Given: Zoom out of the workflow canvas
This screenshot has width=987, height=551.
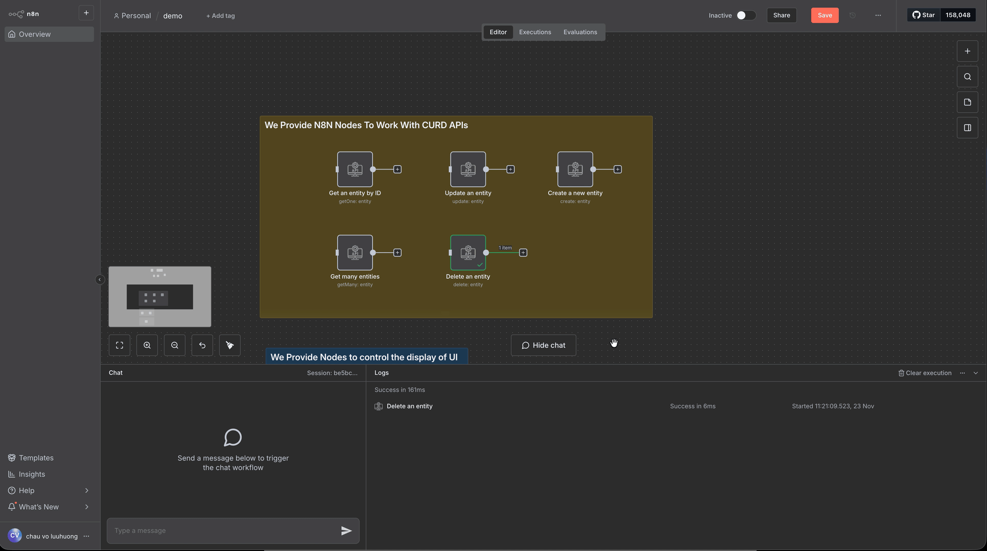Looking at the screenshot, I should pos(174,345).
